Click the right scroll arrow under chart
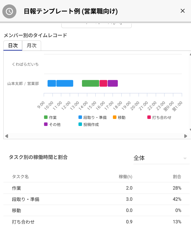The height and width of the screenshot is (227, 191). pyautogui.click(x=186, y=136)
